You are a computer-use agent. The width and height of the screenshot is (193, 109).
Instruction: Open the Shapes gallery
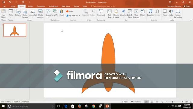(x=48, y=14)
